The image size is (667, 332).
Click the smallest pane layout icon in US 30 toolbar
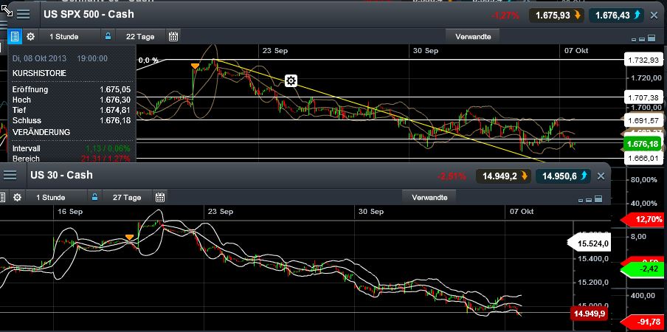(x=581, y=200)
